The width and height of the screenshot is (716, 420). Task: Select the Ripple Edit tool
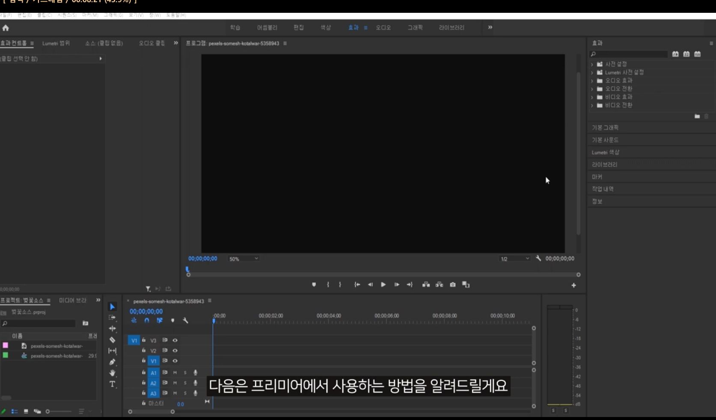(112, 329)
